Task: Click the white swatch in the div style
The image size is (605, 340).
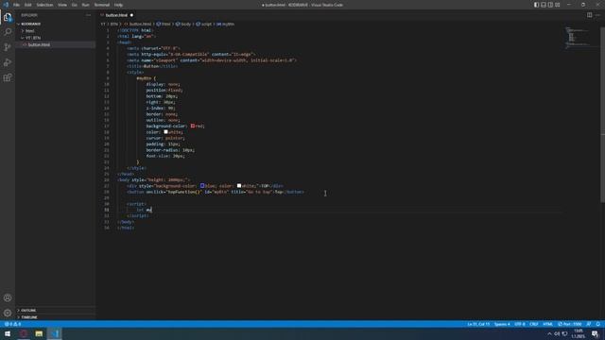Action: tap(239, 185)
